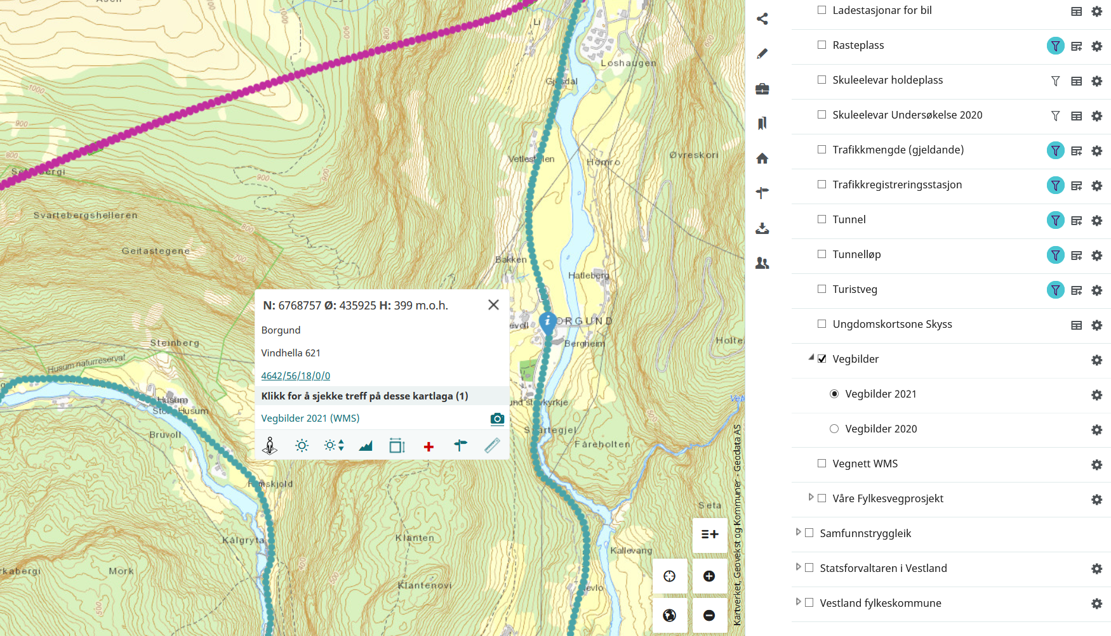Click the Vegbilder 2021 (WMS) result link
The image size is (1111, 636).
[x=310, y=419]
